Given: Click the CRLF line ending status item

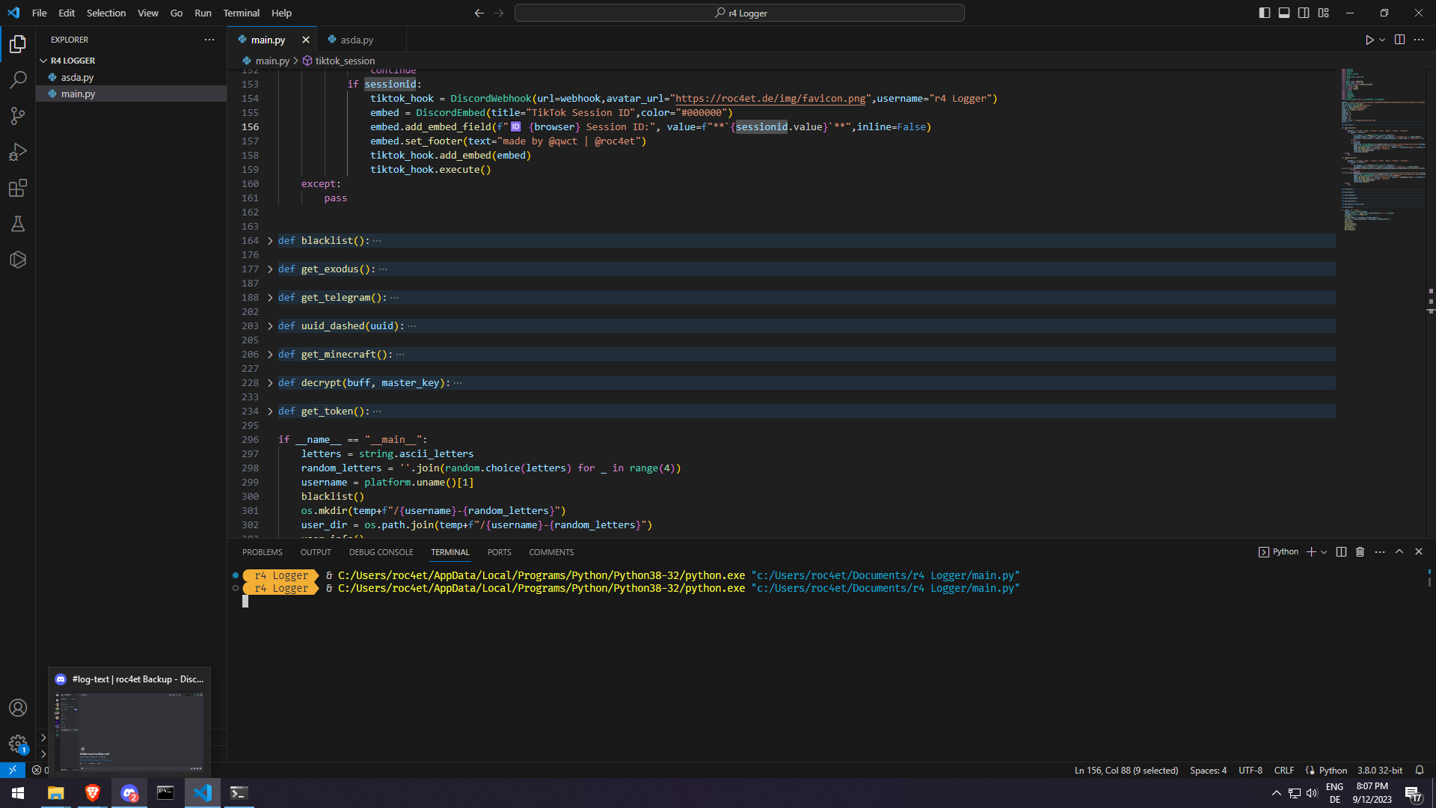Looking at the screenshot, I should pos(1283,770).
